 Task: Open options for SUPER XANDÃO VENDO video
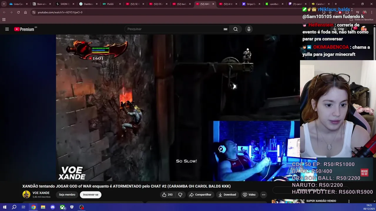tap(349, 201)
